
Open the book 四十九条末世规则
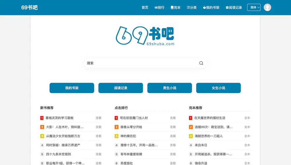click(58, 154)
